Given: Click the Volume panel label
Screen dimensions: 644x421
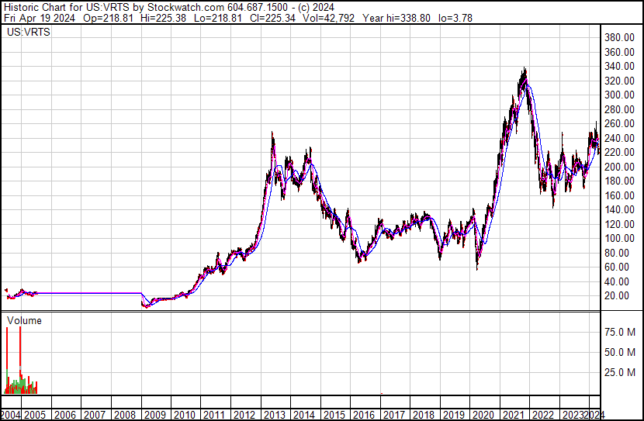Looking at the screenshot, I should [24, 320].
